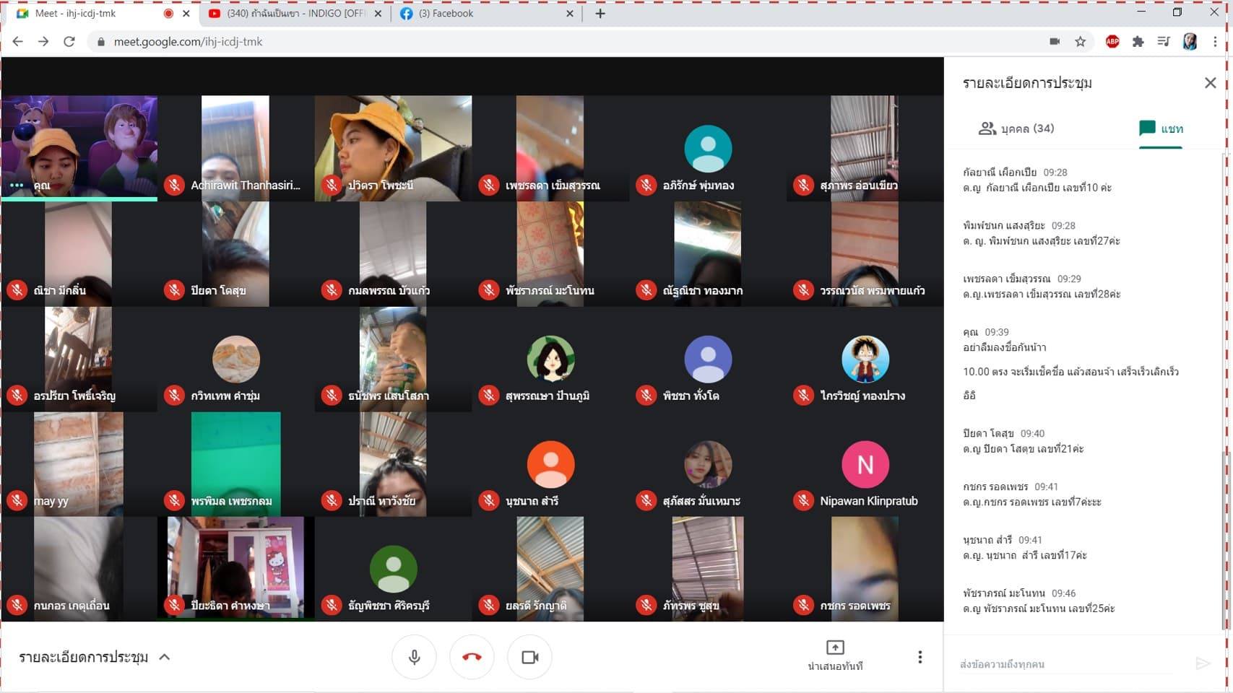
Task: Click the teal avatar of อภิรักษ์ พุ่มทอง
Action: click(708, 149)
